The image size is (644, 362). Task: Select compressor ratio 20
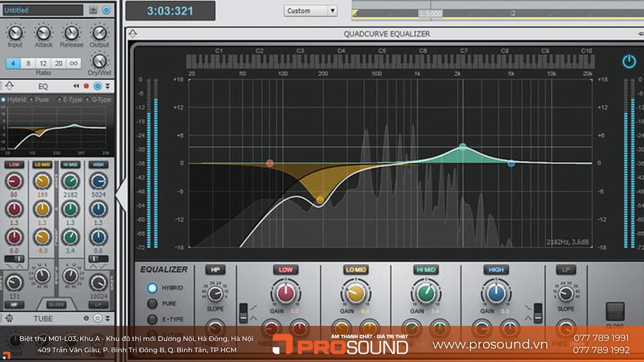pos(59,63)
